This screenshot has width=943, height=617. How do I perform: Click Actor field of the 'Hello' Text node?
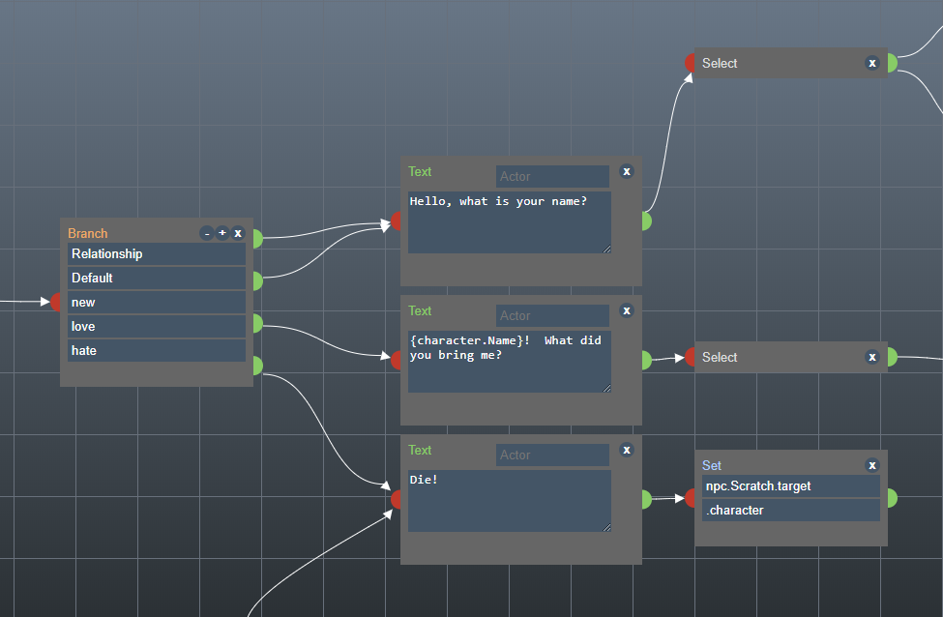click(552, 176)
